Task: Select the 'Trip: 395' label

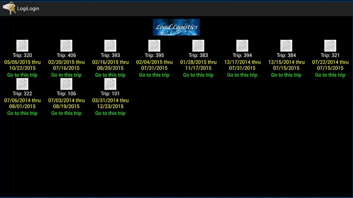Action: coord(154,55)
